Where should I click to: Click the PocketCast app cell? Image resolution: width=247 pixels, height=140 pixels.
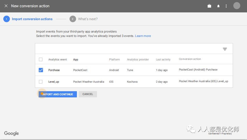80,70
